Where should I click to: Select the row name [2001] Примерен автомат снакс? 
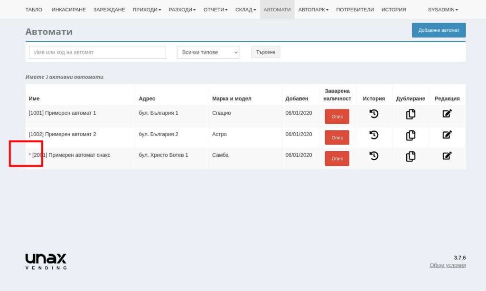tap(71, 155)
